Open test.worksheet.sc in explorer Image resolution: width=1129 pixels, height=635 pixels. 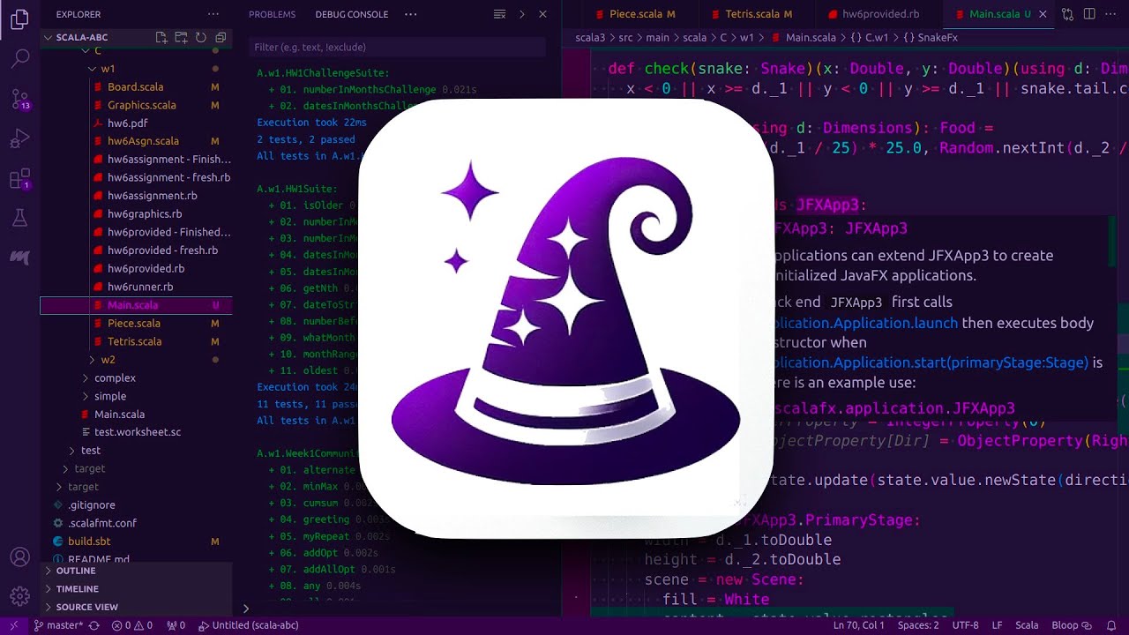click(136, 432)
